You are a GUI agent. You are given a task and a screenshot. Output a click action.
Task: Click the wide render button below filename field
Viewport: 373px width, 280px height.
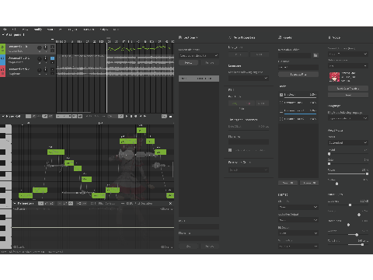(x=298, y=75)
